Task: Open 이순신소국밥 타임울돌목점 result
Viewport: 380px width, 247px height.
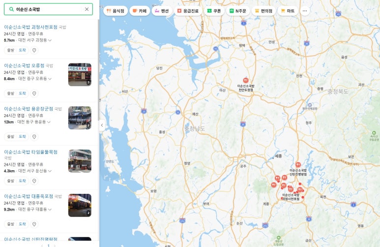Action: click(x=30, y=152)
